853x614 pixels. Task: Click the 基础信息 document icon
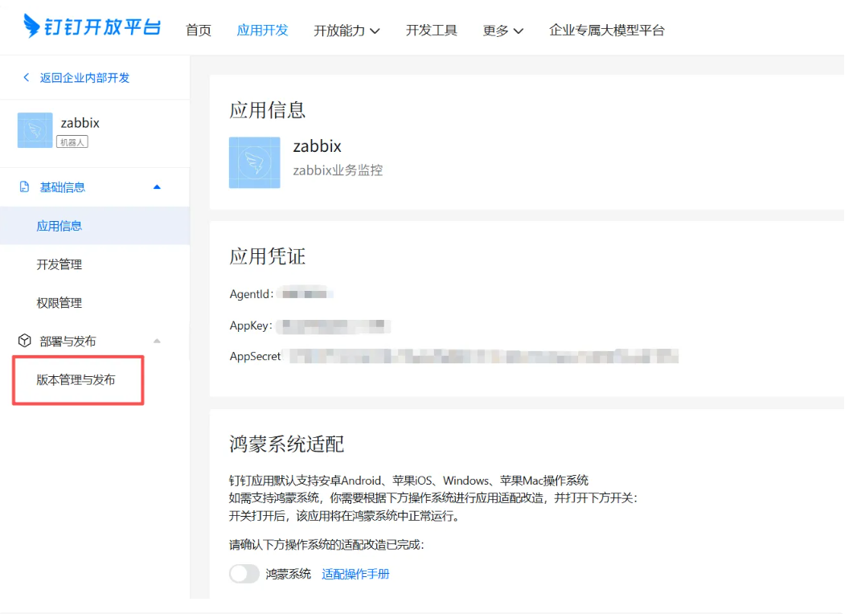click(x=25, y=187)
